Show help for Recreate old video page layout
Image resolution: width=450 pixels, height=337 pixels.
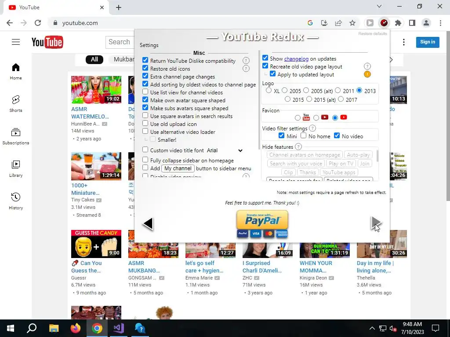coord(367,66)
